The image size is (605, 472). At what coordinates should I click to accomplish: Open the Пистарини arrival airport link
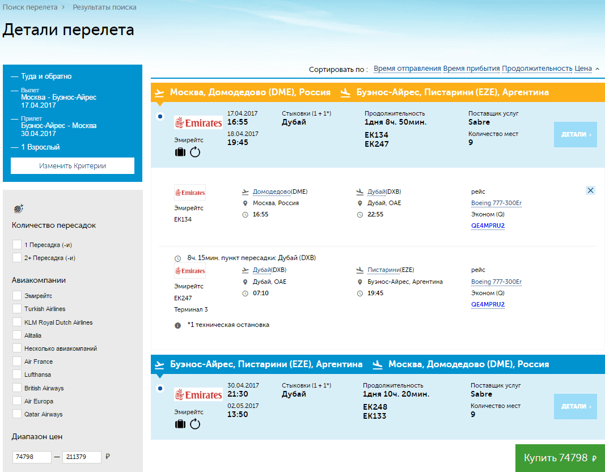pyautogui.click(x=383, y=270)
